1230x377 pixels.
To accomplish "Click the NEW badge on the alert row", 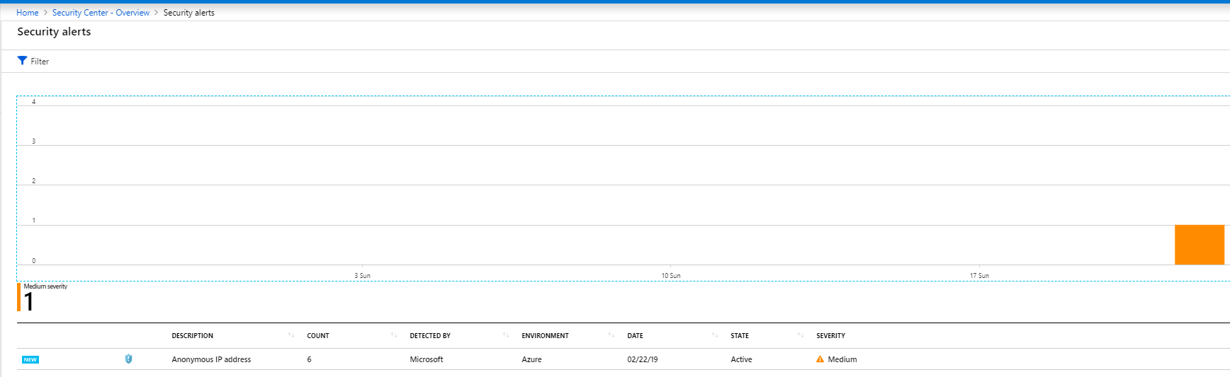I will [30, 360].
